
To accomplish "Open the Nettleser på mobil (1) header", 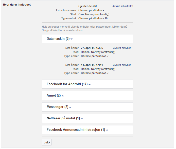I will (87, 118).
